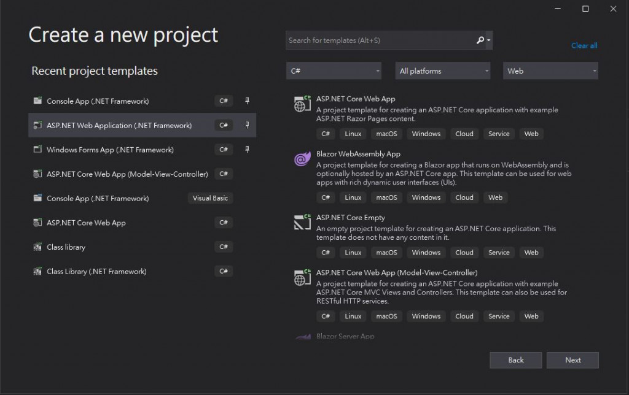Click the Windows Forms App recent template icon
The image size is (629, 395).
click(38, 150)
